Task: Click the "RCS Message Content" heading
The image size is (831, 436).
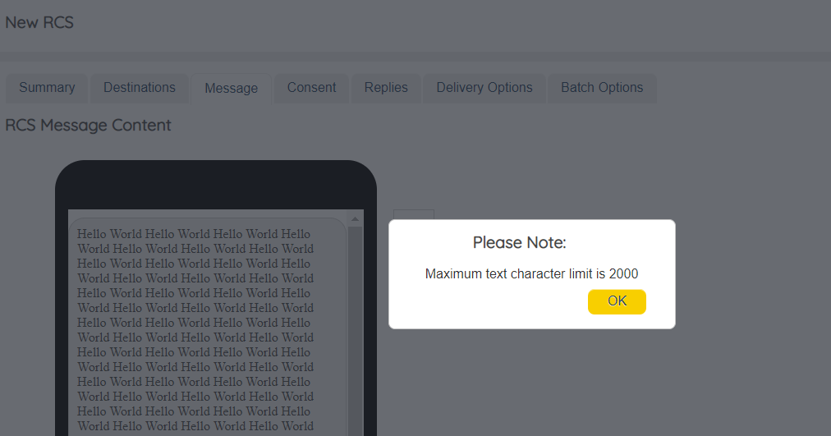Action: coord(88,126)
